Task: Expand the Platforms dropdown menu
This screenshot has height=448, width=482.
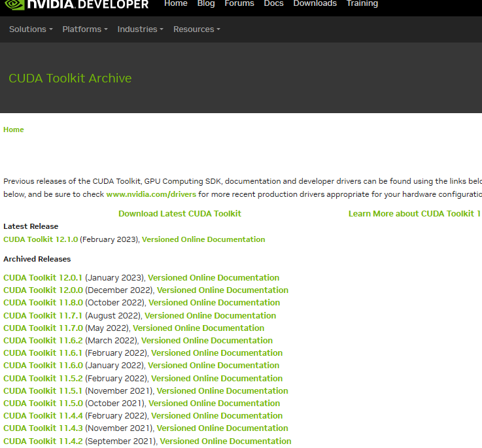Action: coord(85,29)
